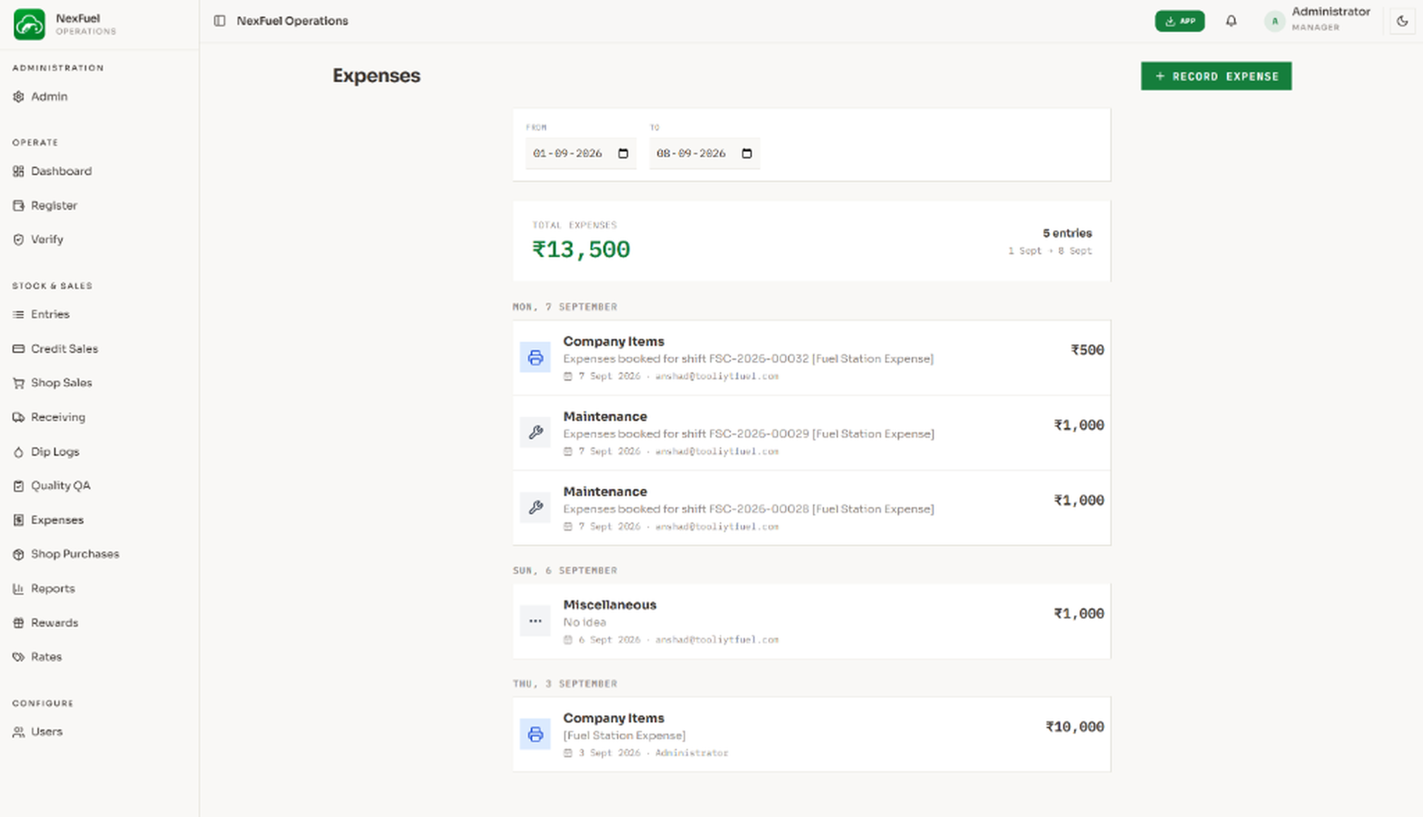Open Maintenance expense for shift FSC-2026-00029

(812, 433)
